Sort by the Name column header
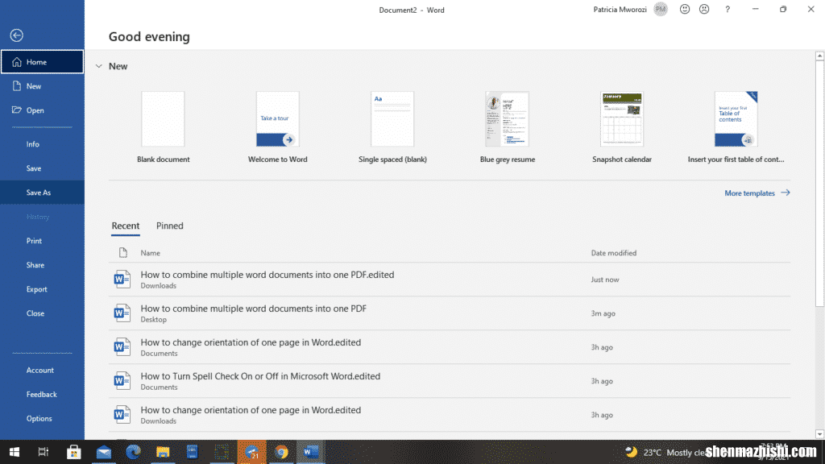 point(150,253)
